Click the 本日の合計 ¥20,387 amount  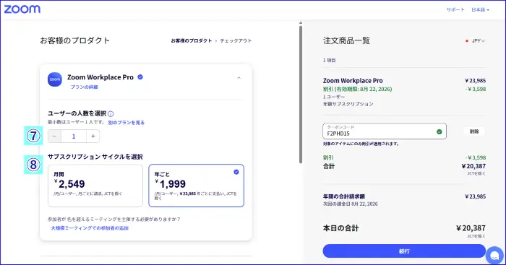click(471, 228)
